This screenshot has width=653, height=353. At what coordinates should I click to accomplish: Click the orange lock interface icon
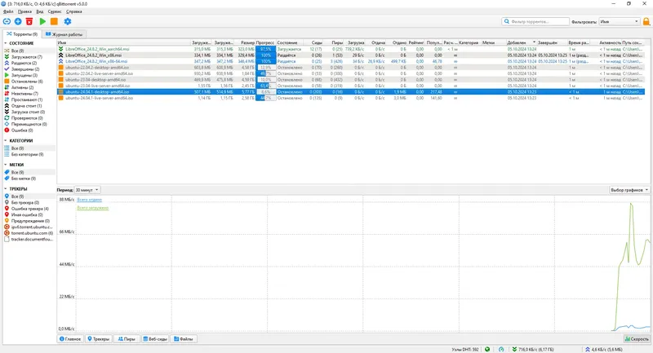point(646,21)
